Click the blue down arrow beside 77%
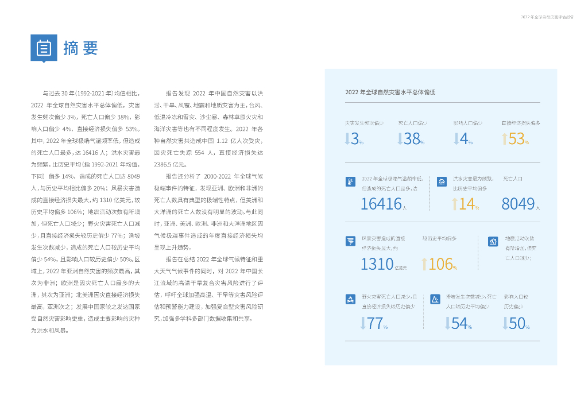This screenshot has height=399, width=588. [x=363, y=324]
